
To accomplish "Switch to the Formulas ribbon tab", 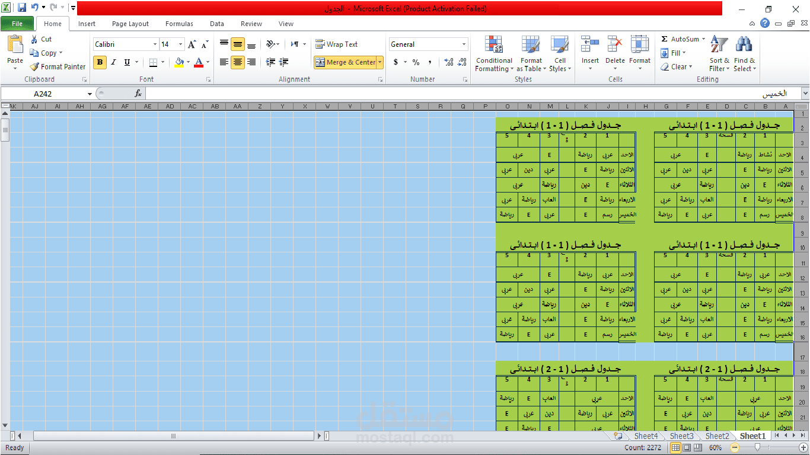I will pyautogui.click(x=179, y=24).
